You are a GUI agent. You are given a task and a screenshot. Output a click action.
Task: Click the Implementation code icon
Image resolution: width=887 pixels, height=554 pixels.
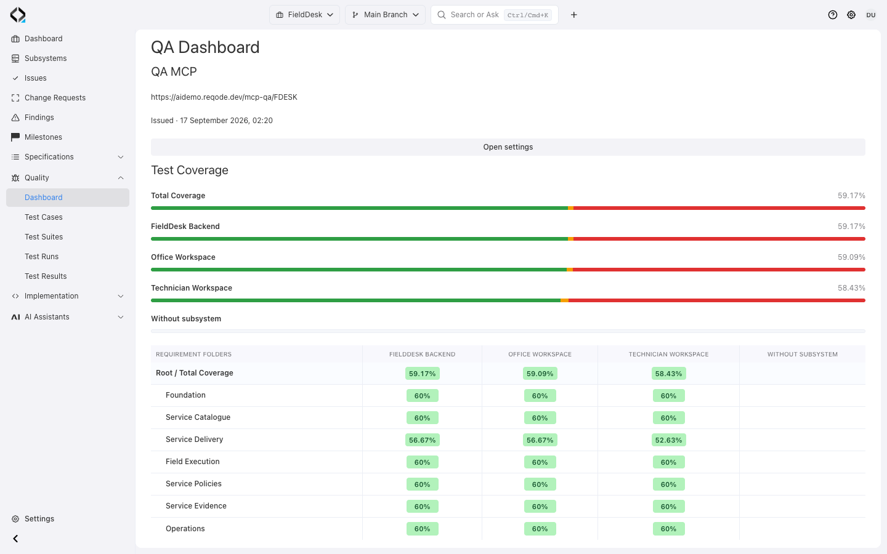pyautogui.click(x=15, y=296)
